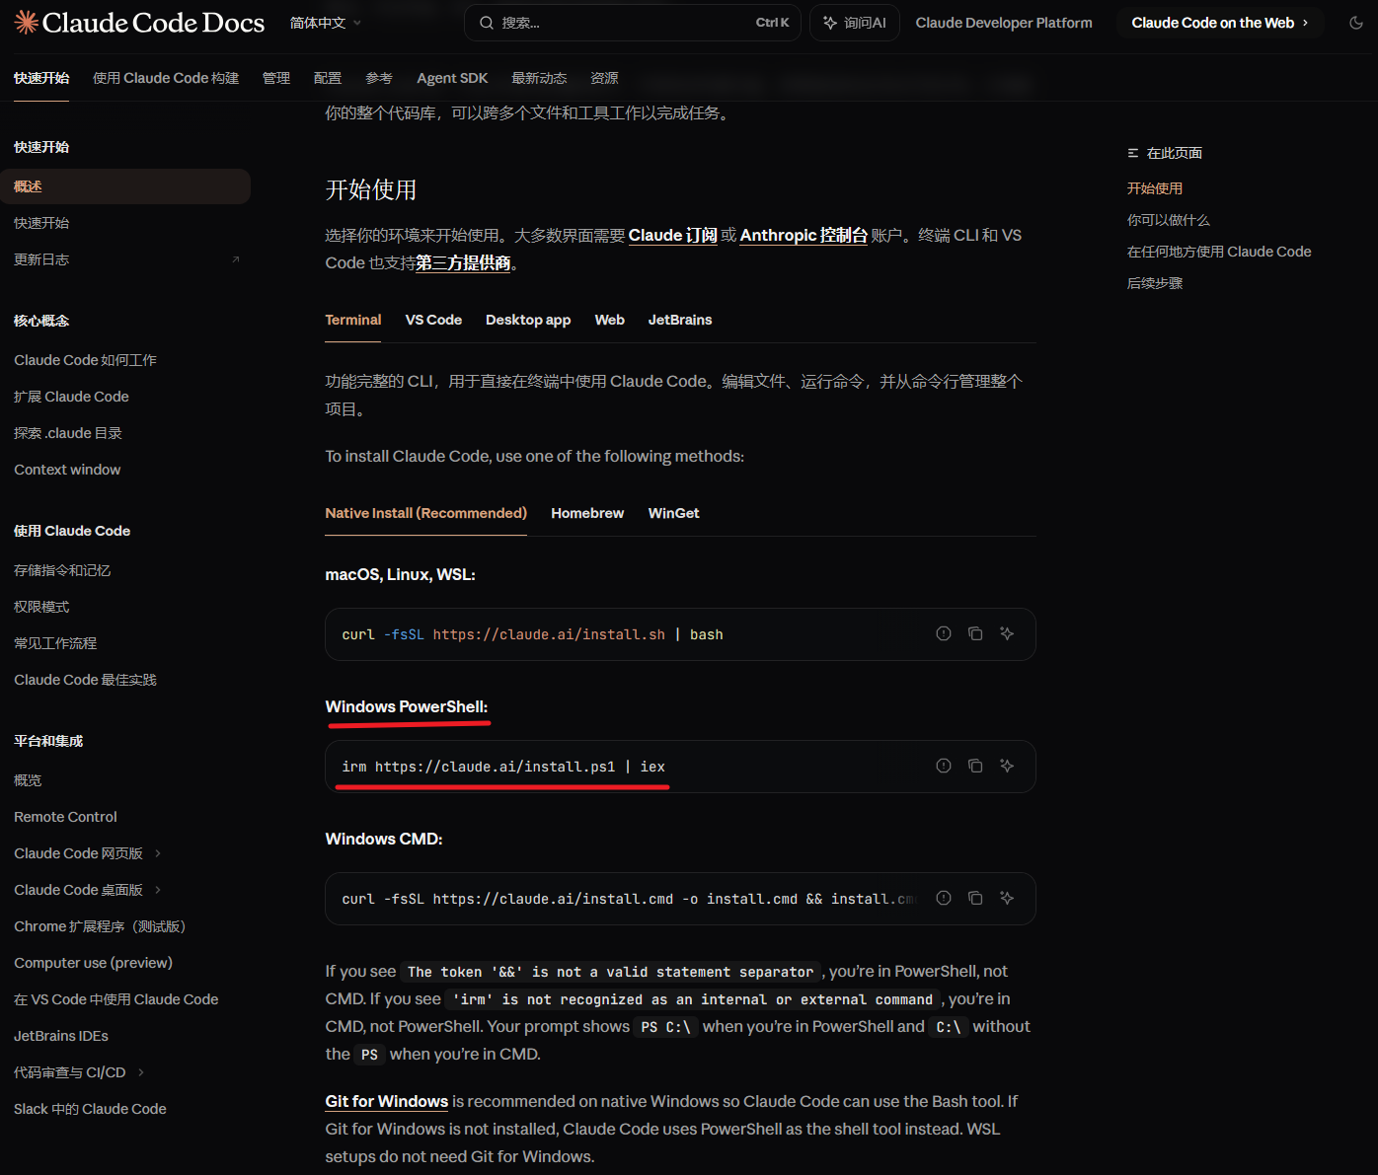
Task: Open the Agent SDK nav tab
Action: (452, 78)
